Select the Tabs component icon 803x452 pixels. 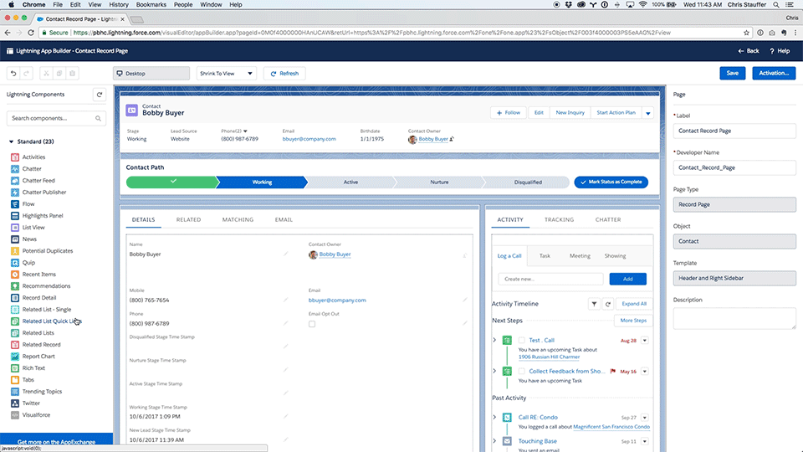point(15,380)
